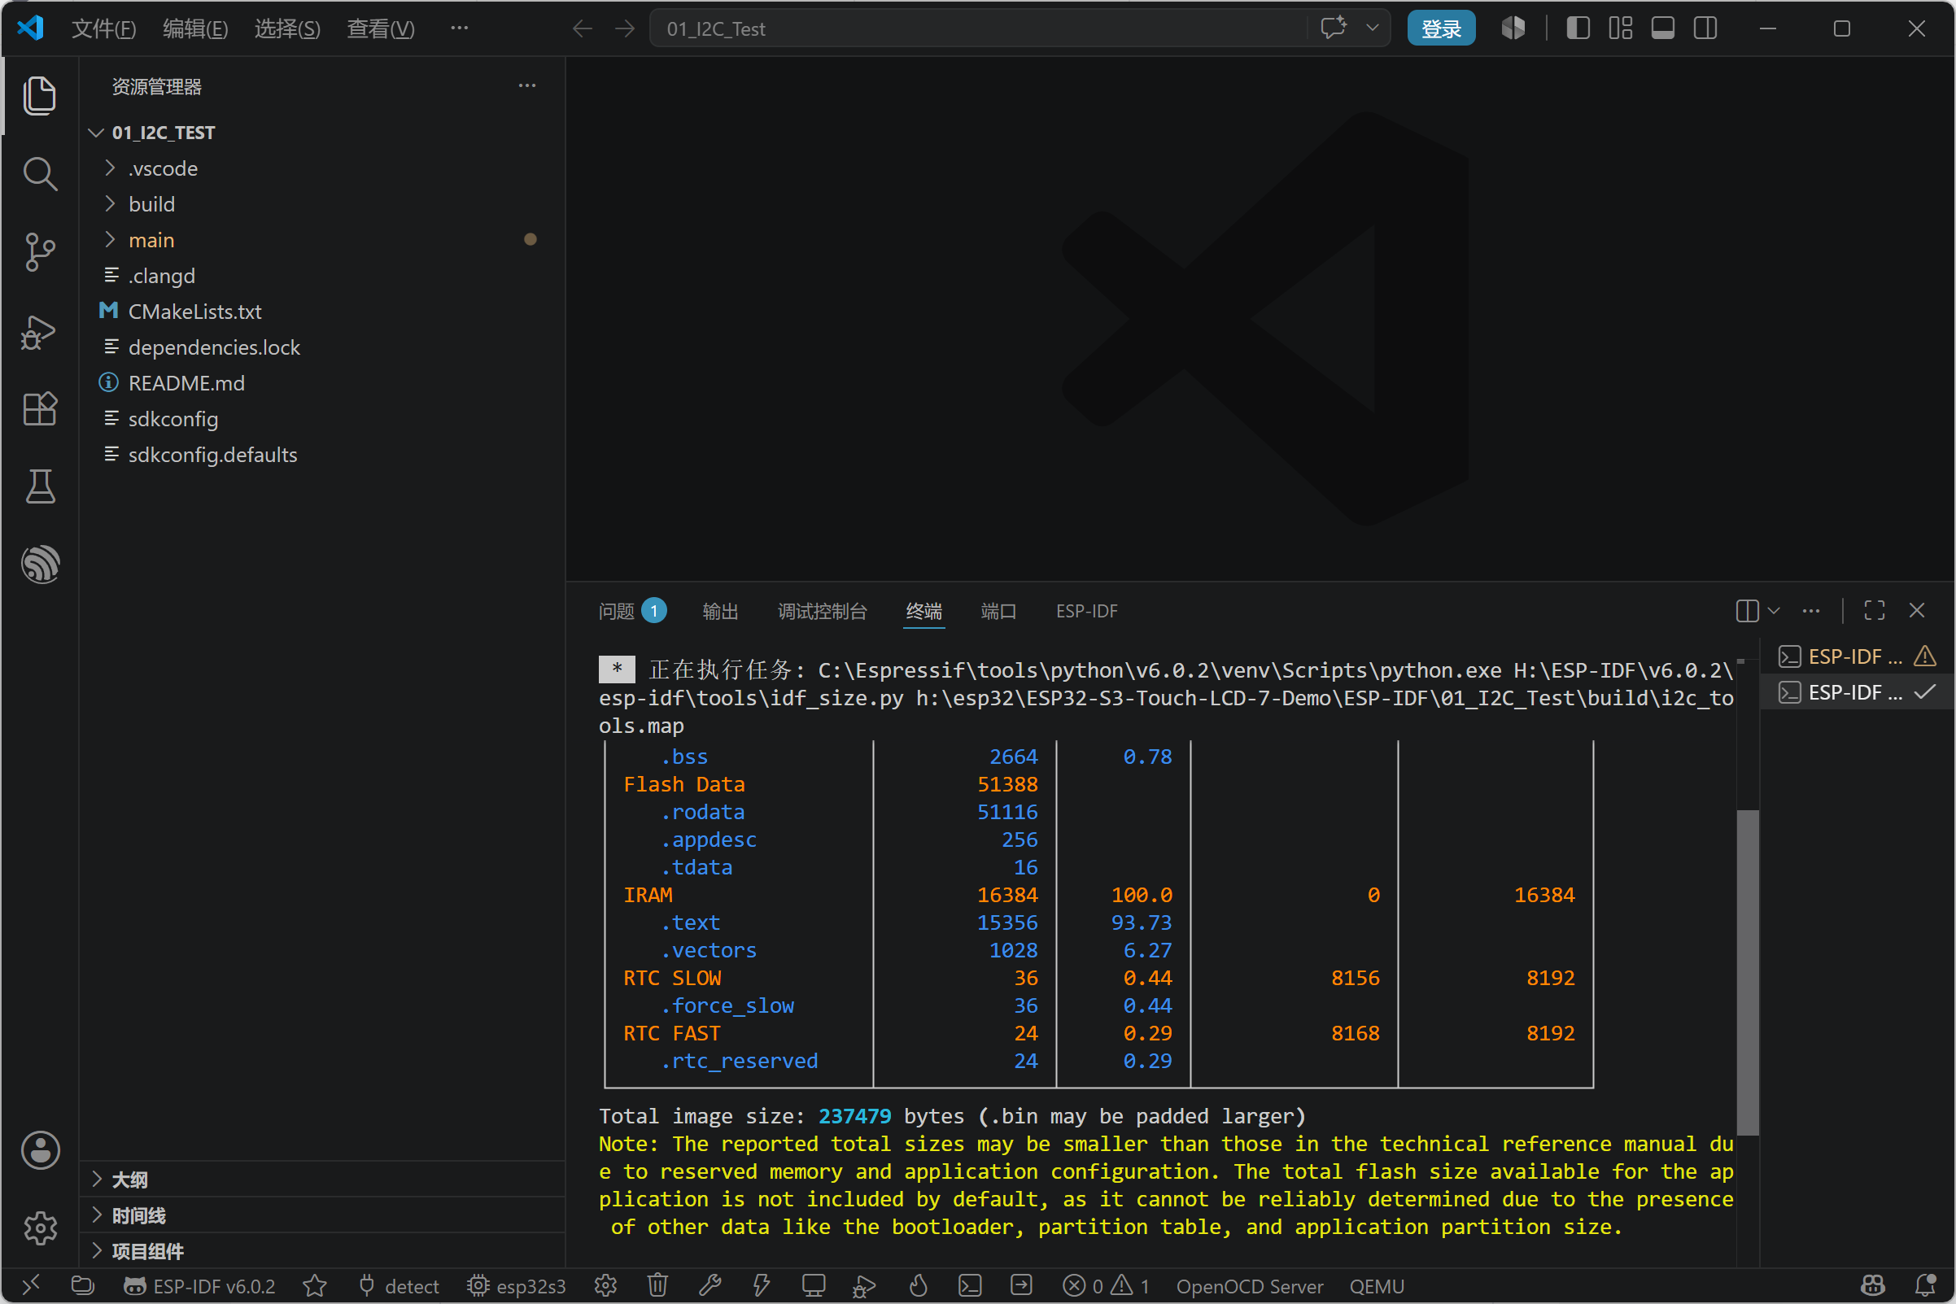Open the .clangd file
The image size is (1956, 1304).
click(323, 275)
